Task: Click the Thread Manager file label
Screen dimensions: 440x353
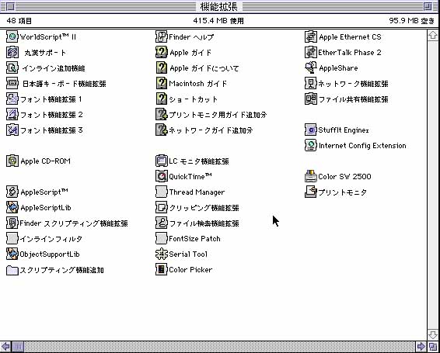Action: click(x=197, y=192)
